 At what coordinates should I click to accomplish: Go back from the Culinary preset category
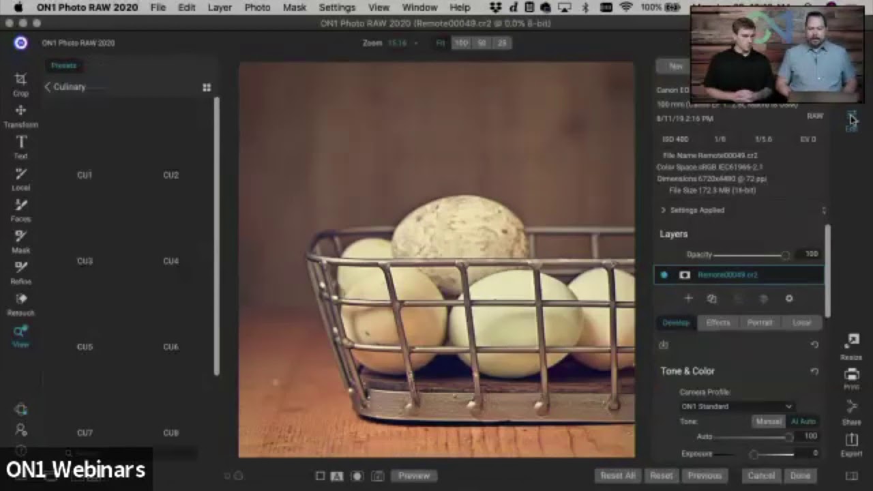[48, 87]
